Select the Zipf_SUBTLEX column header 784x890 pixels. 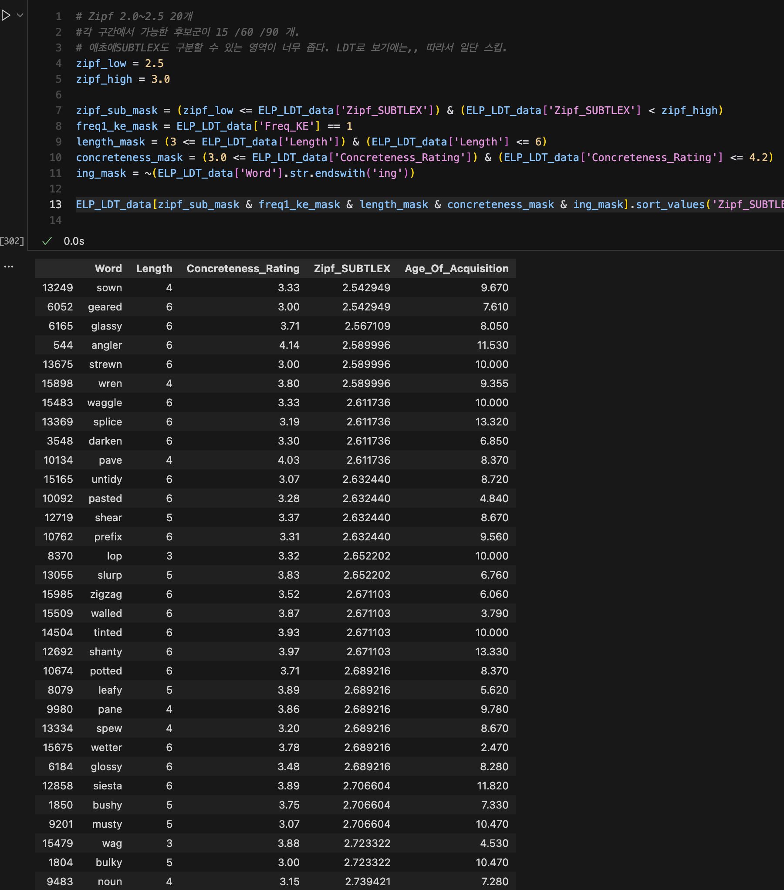(351, 269)
